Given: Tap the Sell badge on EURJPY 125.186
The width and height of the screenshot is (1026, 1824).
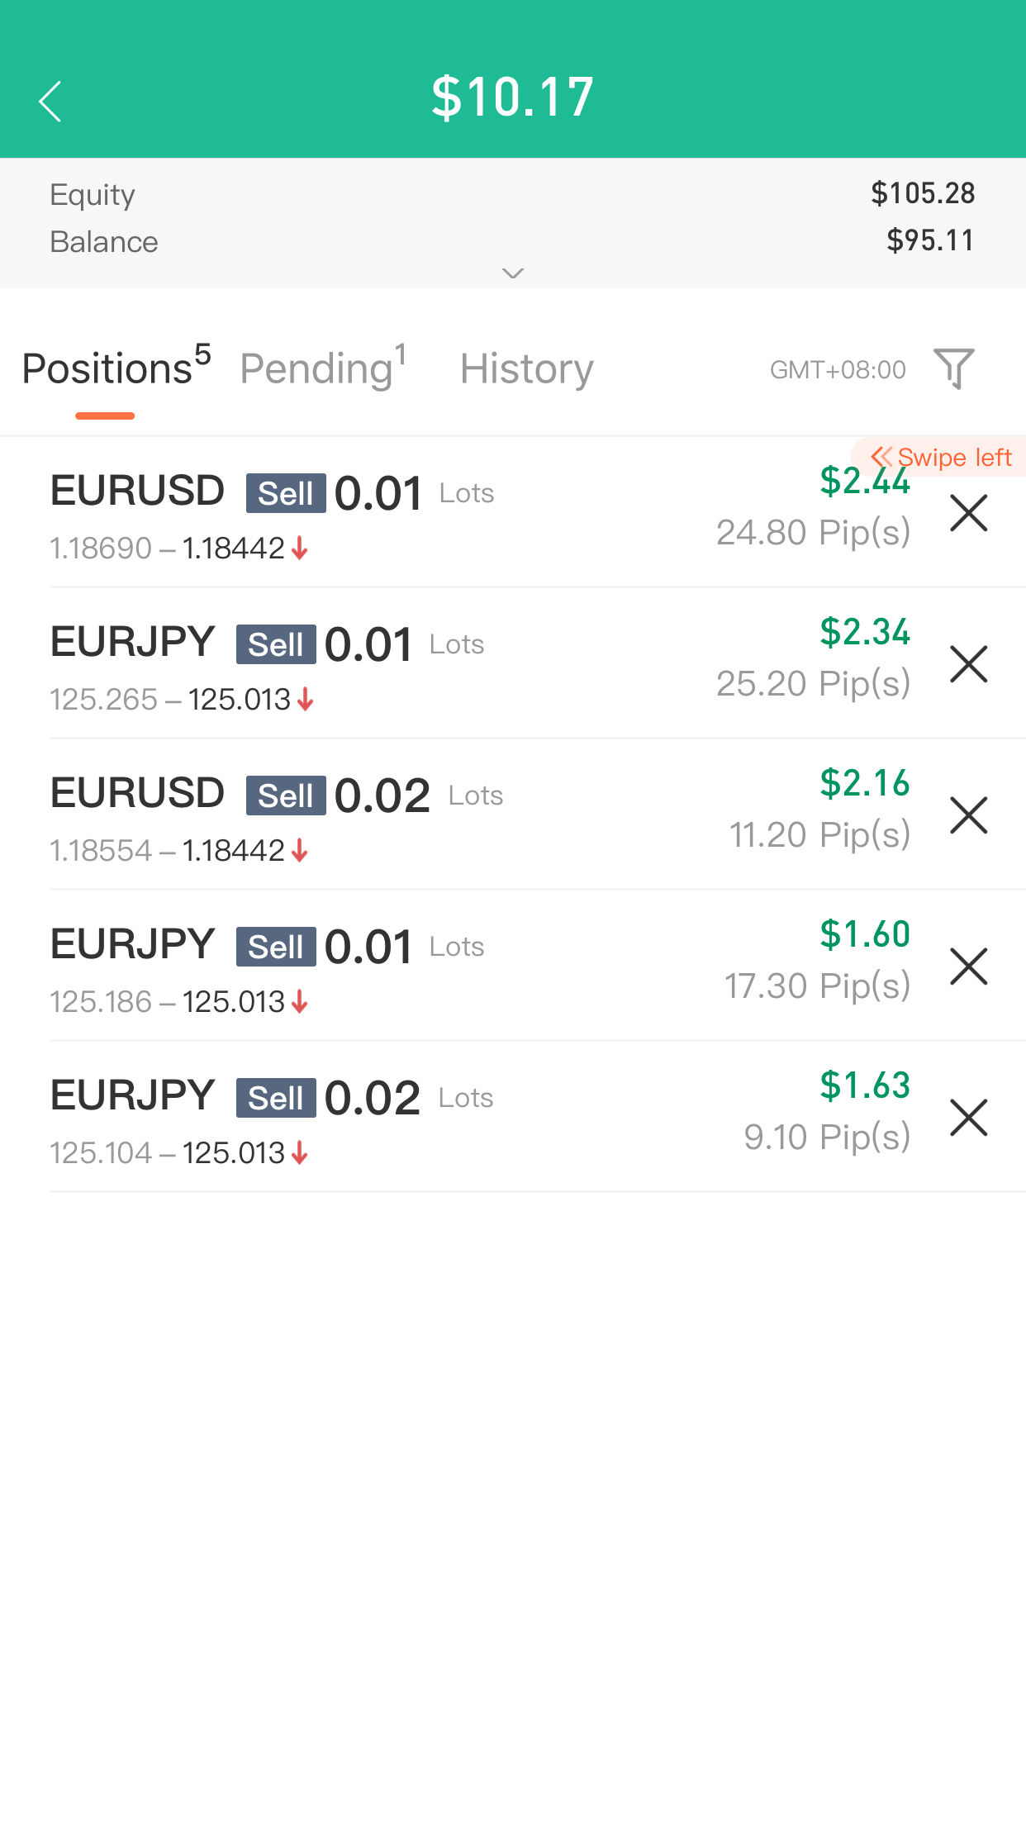Looking at the screenshot, I should click(x=276, y=947).
